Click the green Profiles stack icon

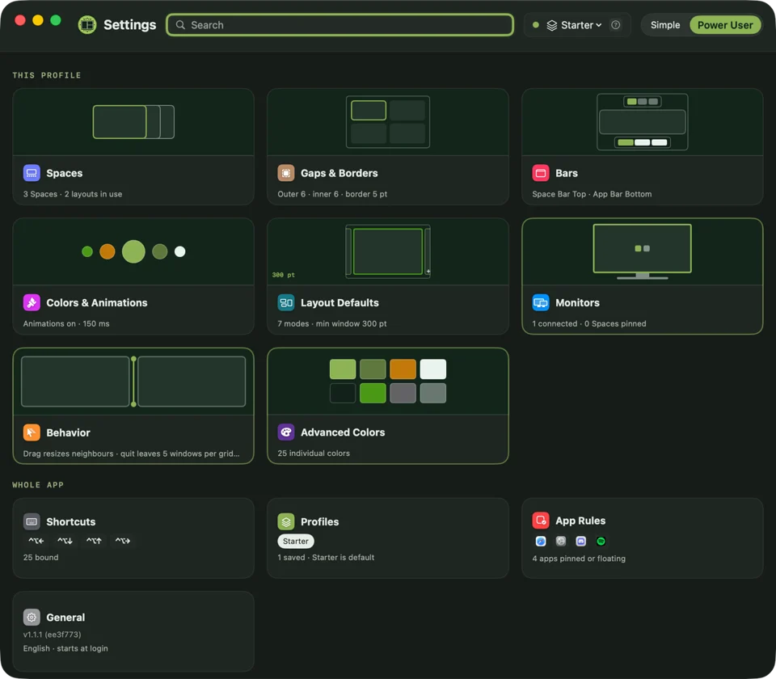(x=286, y=521)
